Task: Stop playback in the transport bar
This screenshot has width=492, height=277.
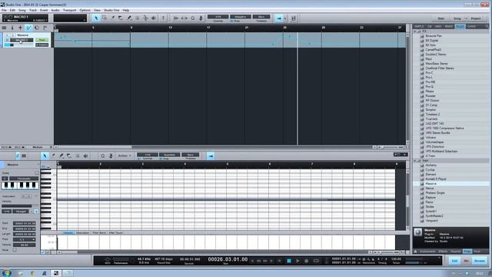Action: (x=289, y=261)
